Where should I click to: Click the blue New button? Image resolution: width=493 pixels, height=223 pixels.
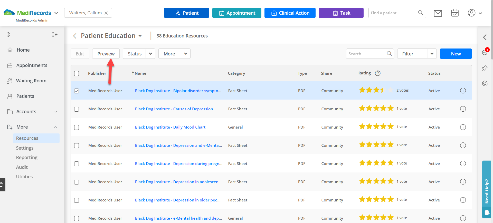456,54
